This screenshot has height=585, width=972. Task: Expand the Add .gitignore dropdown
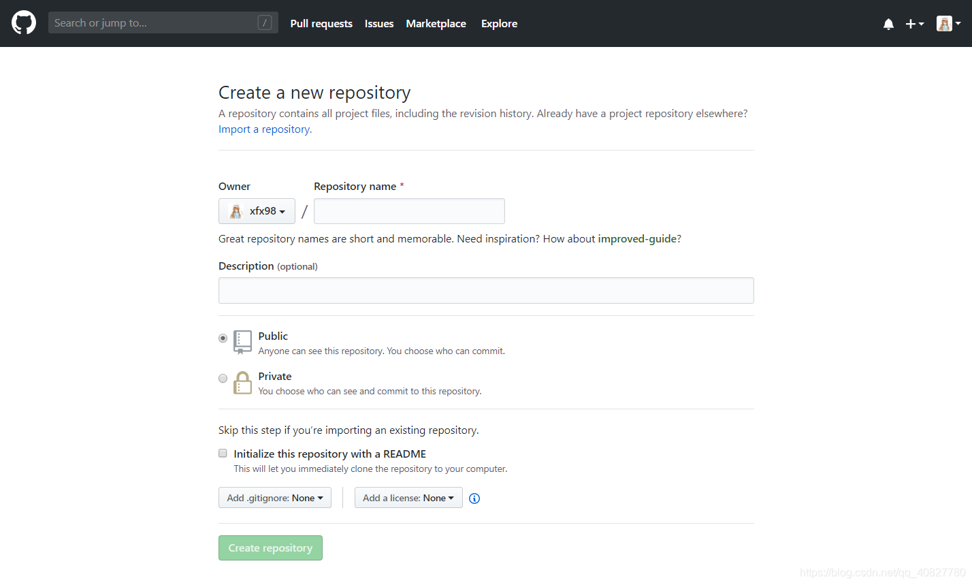[275, 498]
